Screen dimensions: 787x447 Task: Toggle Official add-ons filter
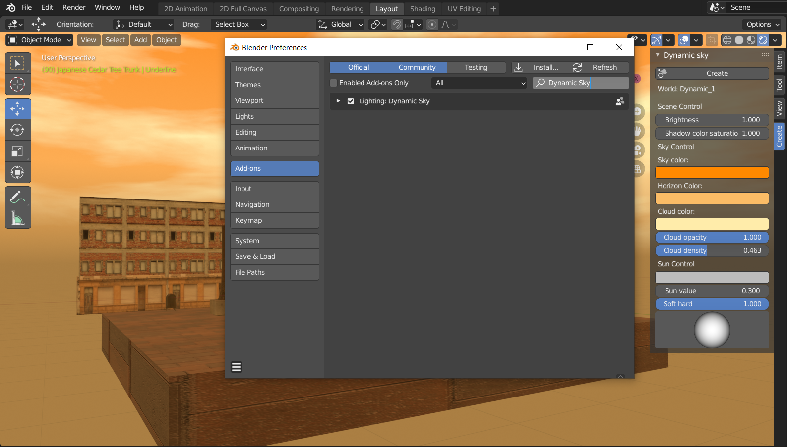[x=359, y=67]
